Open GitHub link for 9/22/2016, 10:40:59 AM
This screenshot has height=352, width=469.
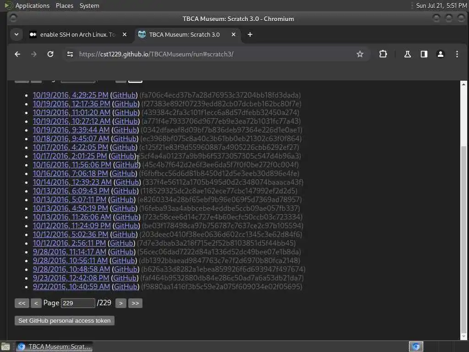125,286
